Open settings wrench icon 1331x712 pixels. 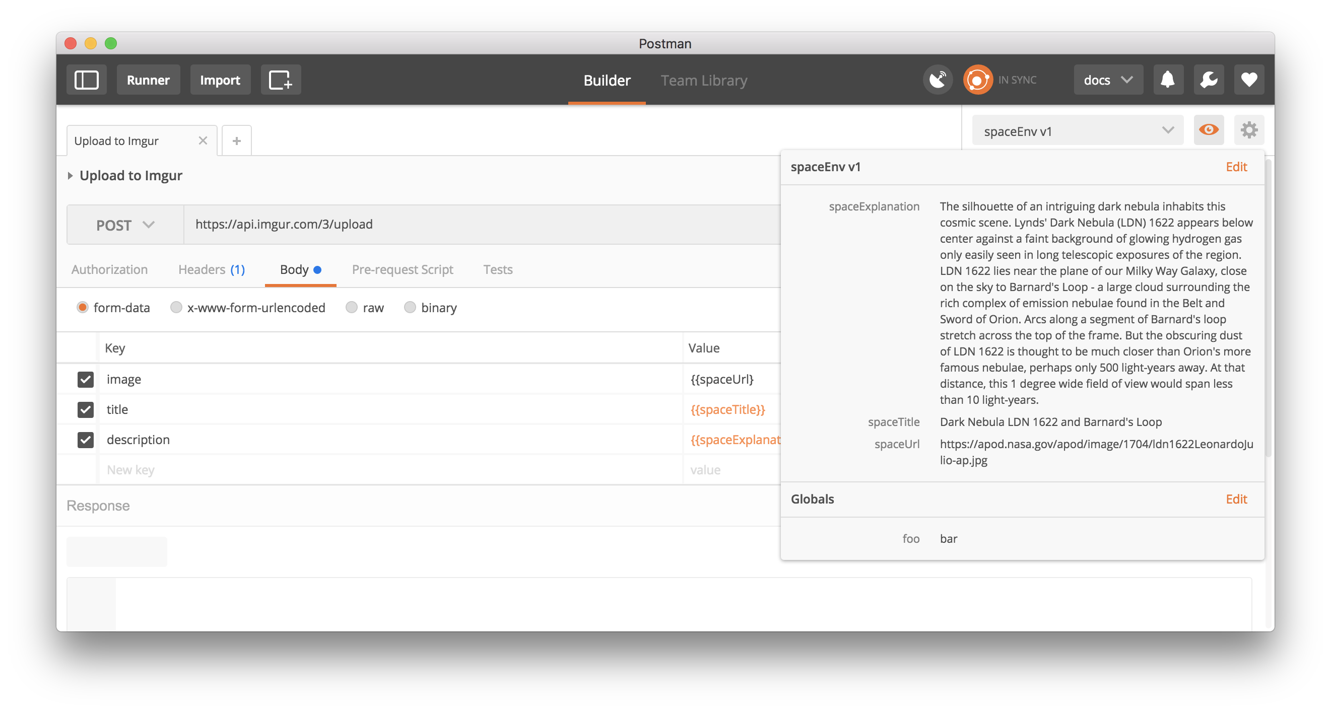pos(1208,80)
